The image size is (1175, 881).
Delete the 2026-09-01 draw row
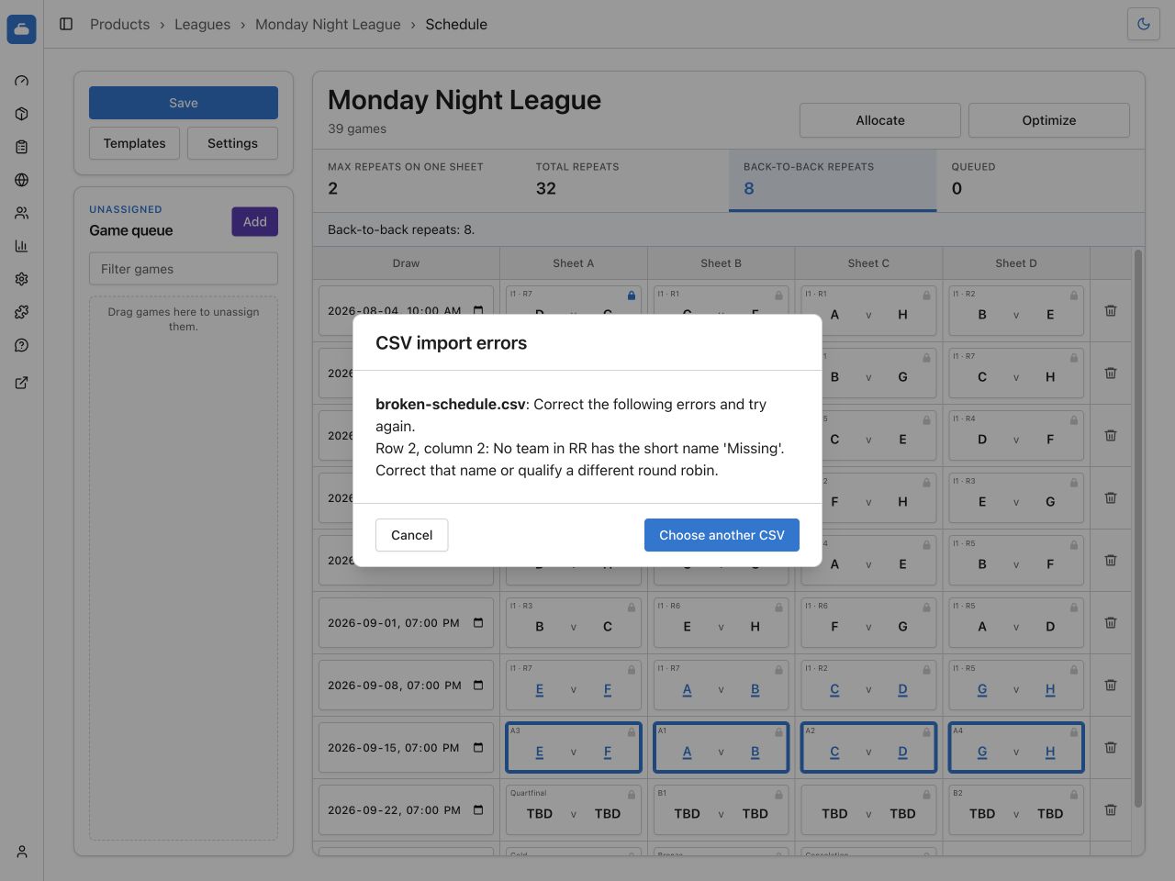1111,622
